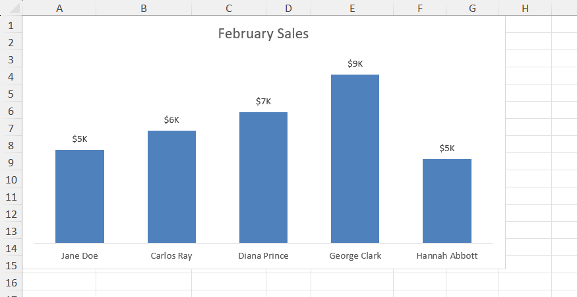Select row 10 header
577x297 pixels.
click(x=11, y=180)
